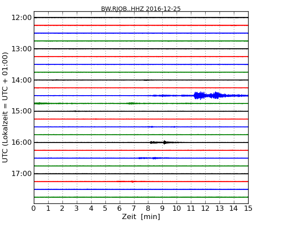The width and height of the screenshot is (282, 226).
Task: Select the 16:00 y-axis tick label
Action: tap(22, 143)
